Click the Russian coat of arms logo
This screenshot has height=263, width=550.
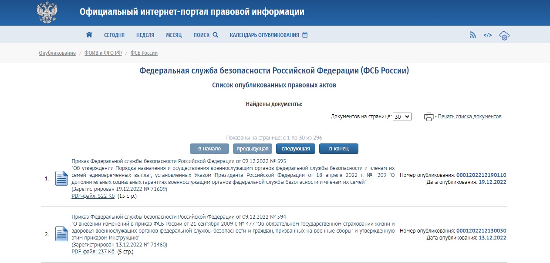click(47, 12)
